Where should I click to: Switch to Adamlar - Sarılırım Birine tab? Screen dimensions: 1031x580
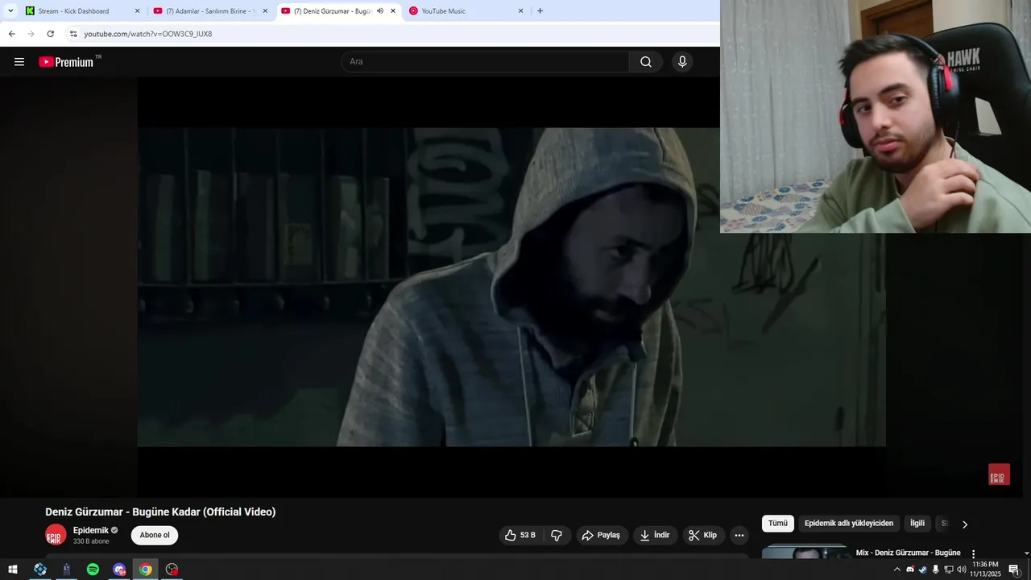coord(210,11)
